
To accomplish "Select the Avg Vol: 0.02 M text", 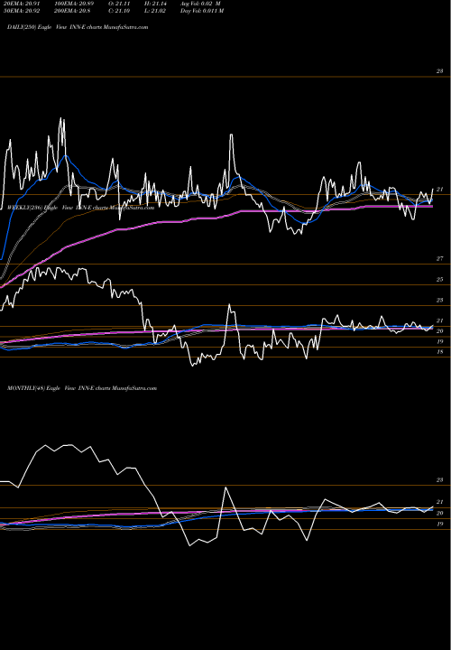I will [x=200, y=4].
